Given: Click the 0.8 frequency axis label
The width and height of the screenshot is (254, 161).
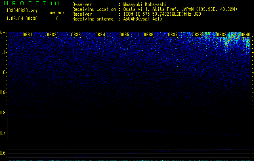Looking at the screenshot, I should pos(3,113).
